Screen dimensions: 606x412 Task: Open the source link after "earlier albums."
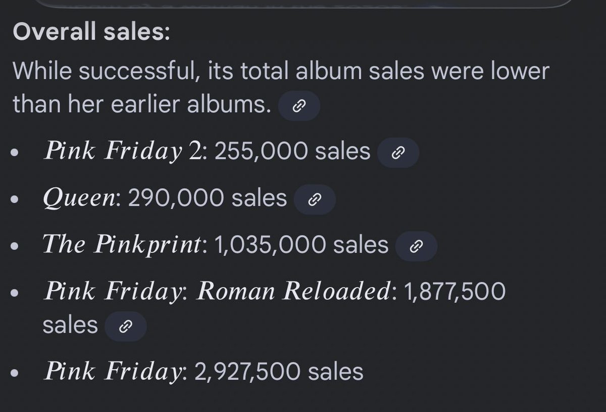click(299, 106)
